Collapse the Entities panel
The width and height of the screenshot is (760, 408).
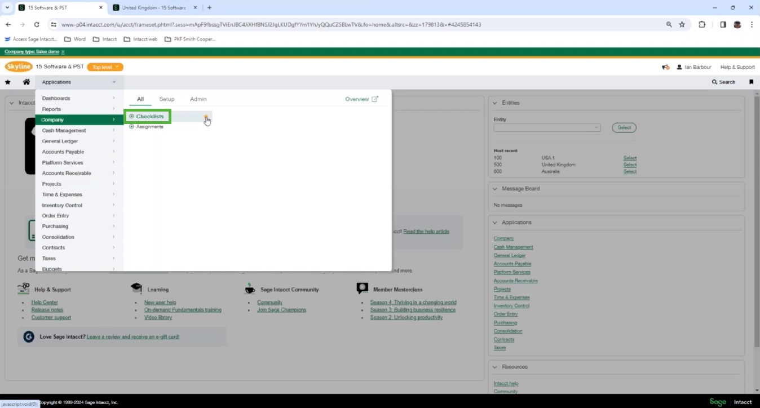click(495, 103)
